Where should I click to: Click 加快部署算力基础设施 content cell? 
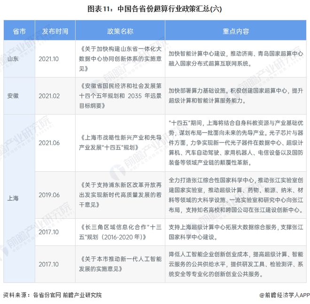coord(236,96)
